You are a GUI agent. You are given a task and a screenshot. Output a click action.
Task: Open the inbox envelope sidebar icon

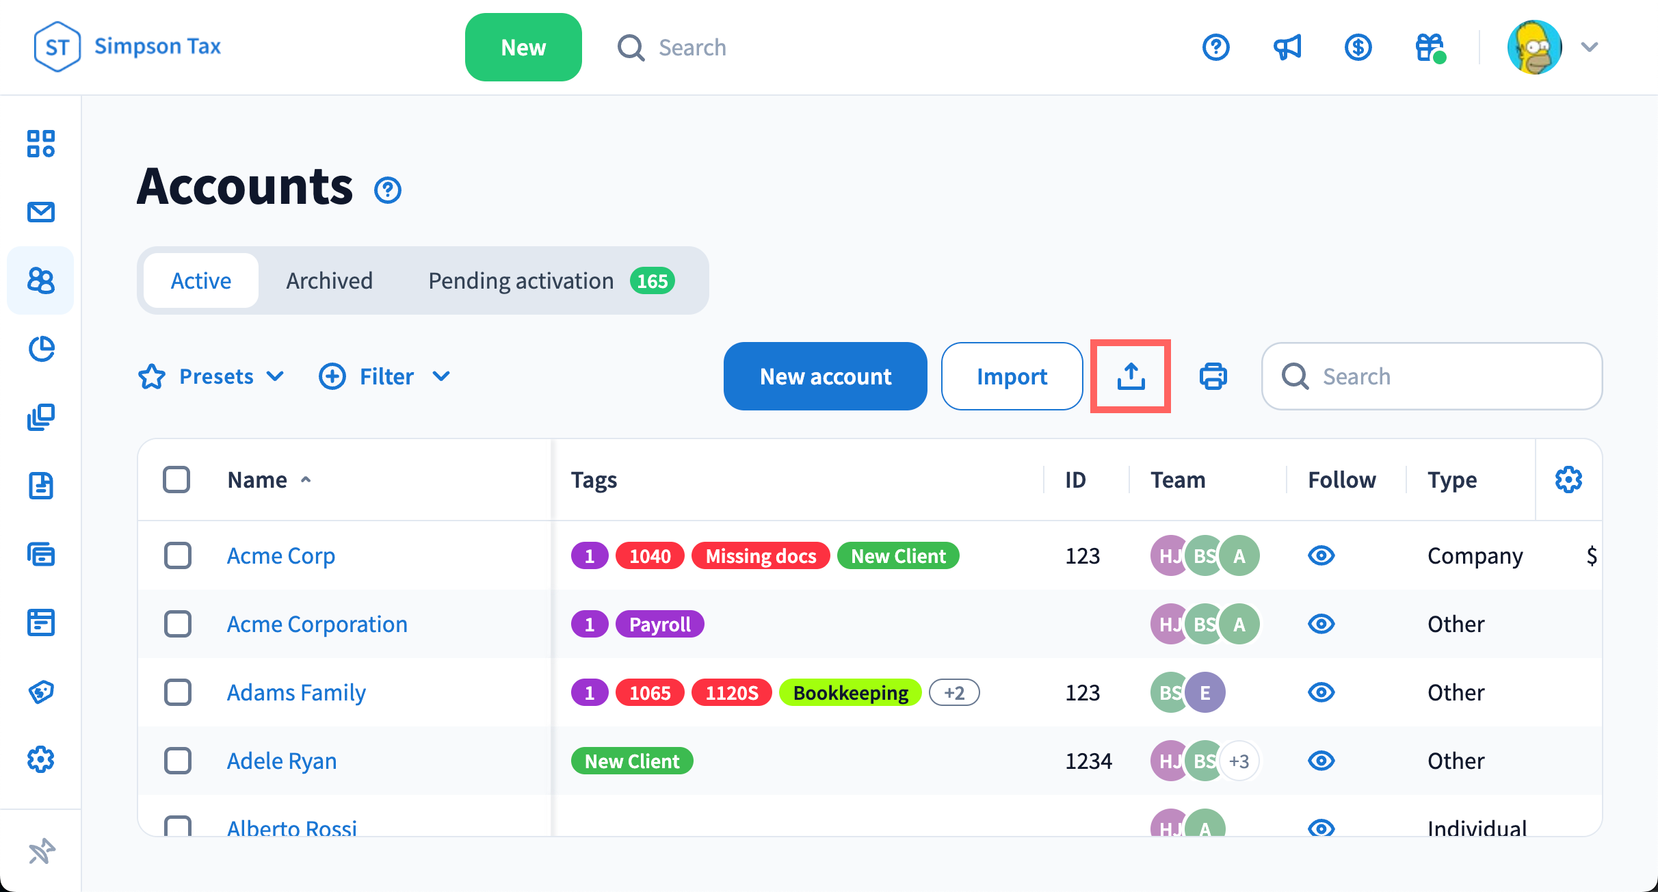[x=41, y=212]
